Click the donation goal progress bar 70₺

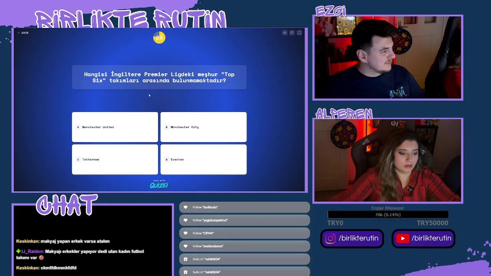[x=388, y=215]
